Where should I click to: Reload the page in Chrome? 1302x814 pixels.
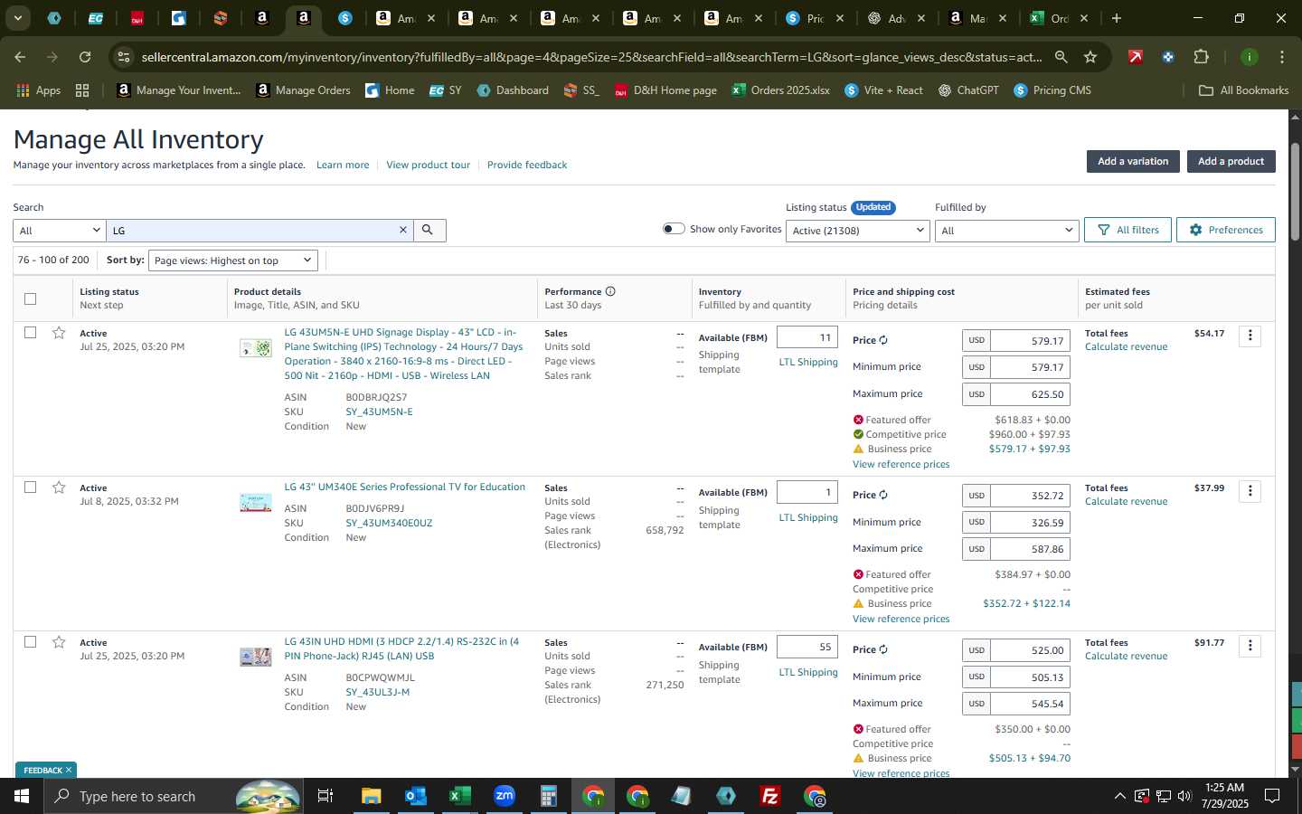(85, 57)
